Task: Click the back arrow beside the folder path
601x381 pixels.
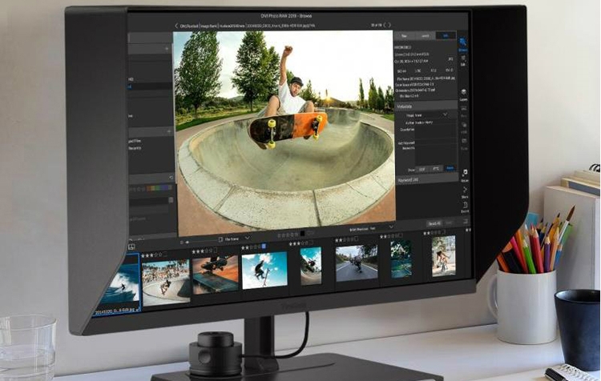Action: tap(176, 26)
